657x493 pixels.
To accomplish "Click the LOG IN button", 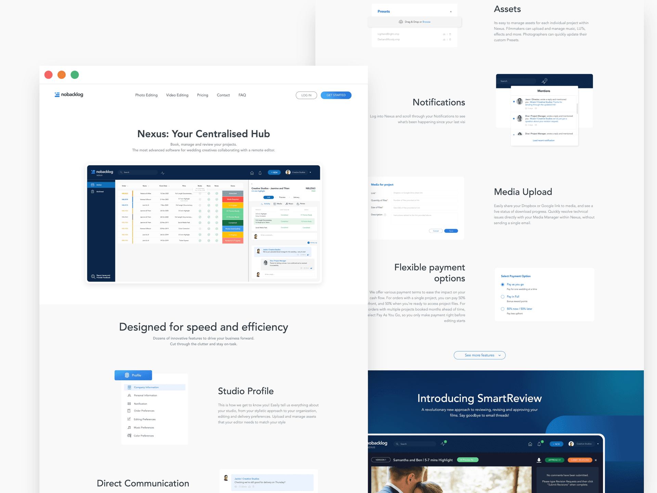I will (x=306, y=95).
